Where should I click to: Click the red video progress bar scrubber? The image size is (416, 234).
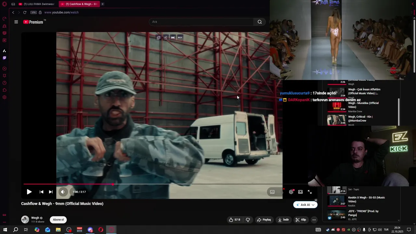tap(113, 184)
